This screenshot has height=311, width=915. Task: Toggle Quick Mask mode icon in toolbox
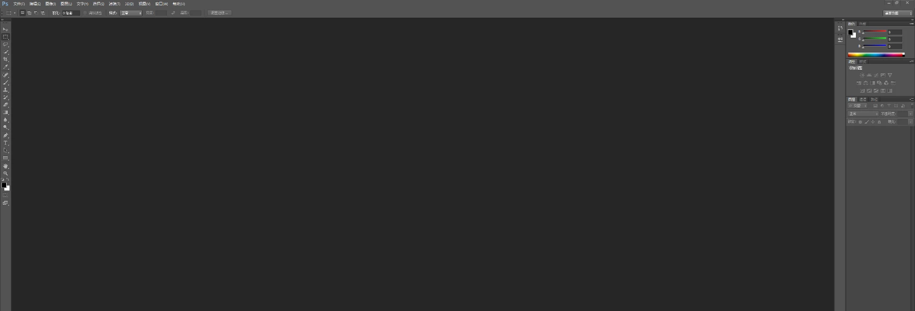click(6, 196)
